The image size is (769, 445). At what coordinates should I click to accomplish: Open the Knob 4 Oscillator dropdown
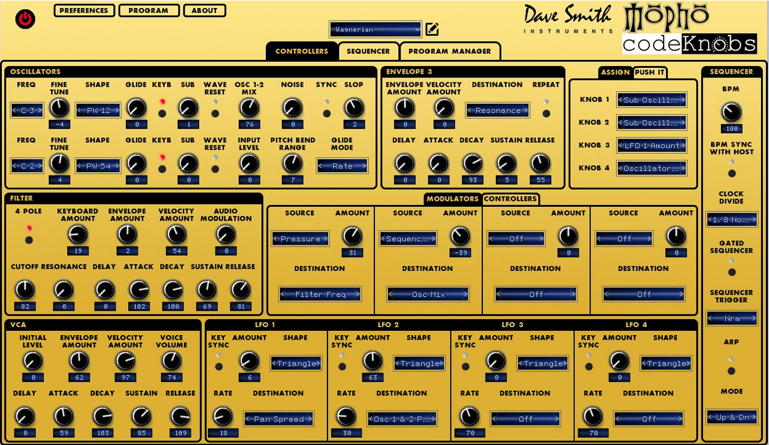[x=652, y=168]
